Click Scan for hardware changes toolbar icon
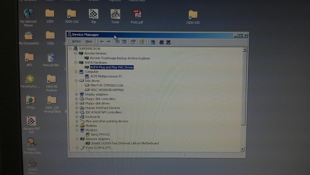 pos(153,42)
